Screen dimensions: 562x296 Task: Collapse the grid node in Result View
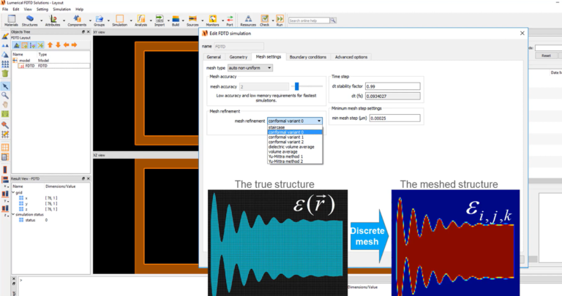coord(14,192)
